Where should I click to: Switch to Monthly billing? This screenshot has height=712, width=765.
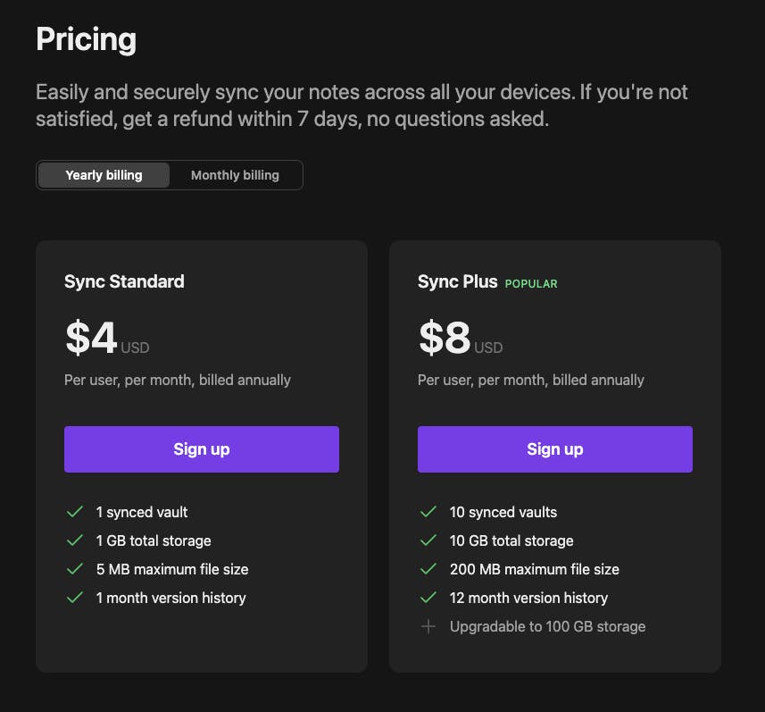(x=235, y=175)
